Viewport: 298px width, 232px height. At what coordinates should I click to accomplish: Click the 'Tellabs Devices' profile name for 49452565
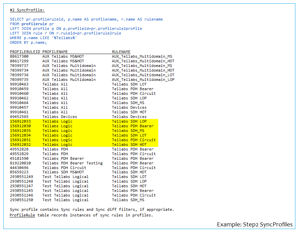pos(60,117)
